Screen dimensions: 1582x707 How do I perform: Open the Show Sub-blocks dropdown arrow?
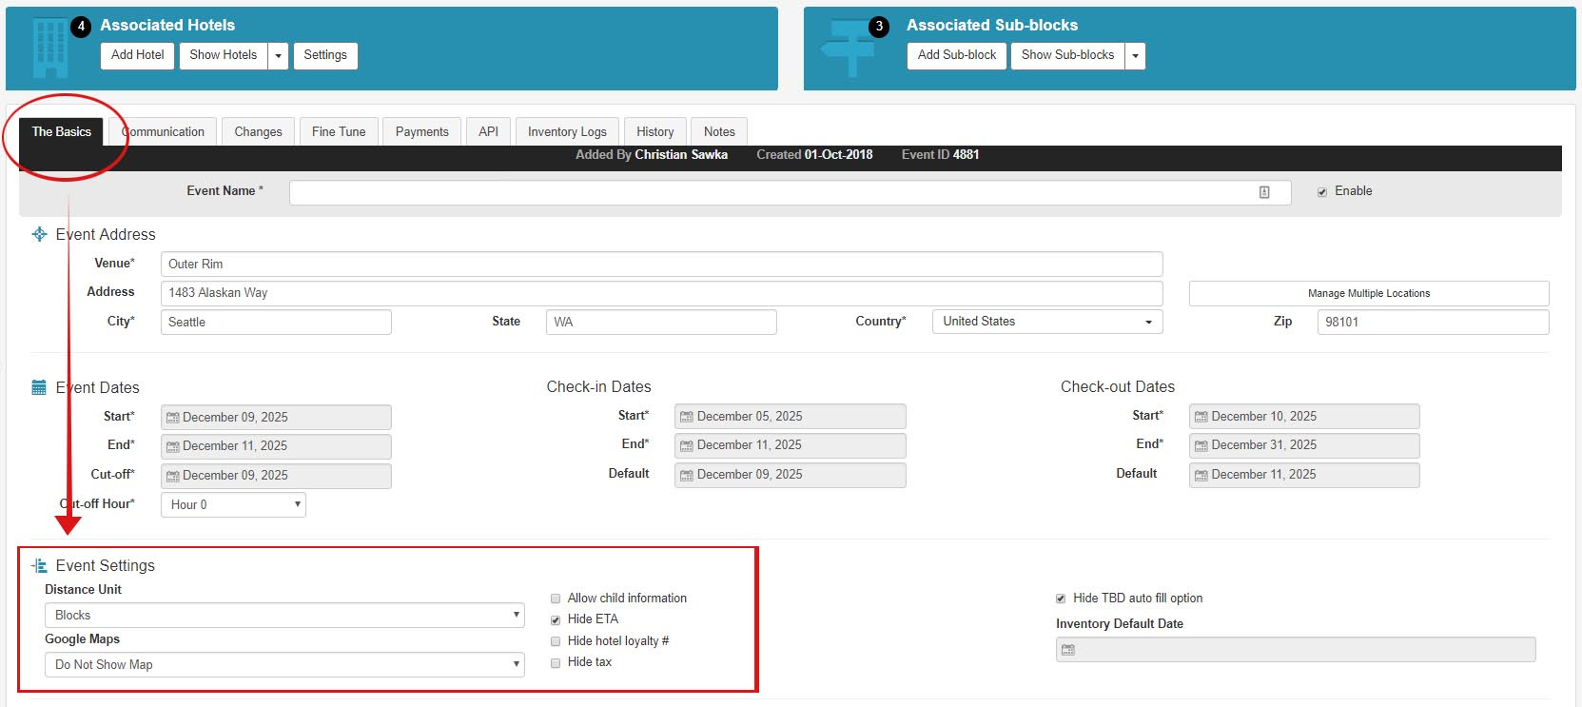pyautogui.click(x=1135, y=55)
